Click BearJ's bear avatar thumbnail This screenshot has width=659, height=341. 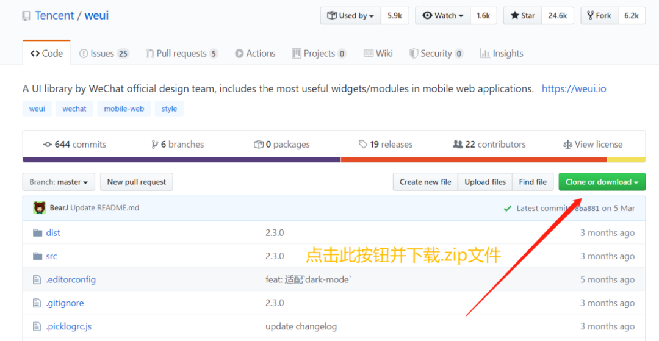(40, 208)
